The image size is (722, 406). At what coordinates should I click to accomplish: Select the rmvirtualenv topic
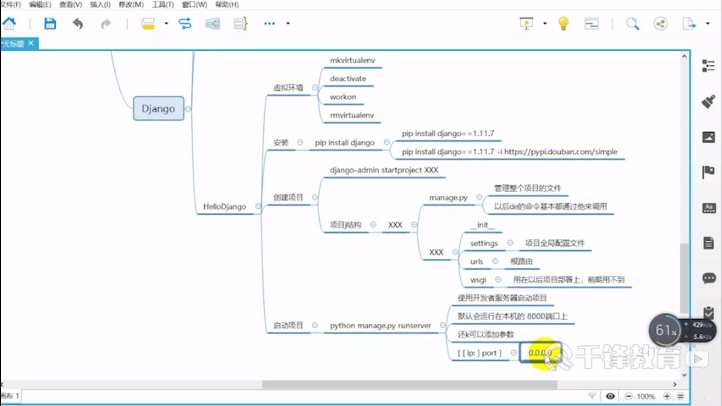click(x=352, y=115)
